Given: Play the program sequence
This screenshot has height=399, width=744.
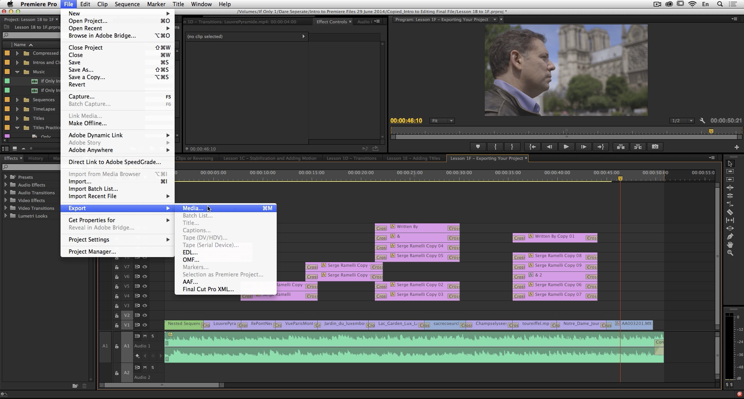Looking at the screenshot, I should [566, 147].
